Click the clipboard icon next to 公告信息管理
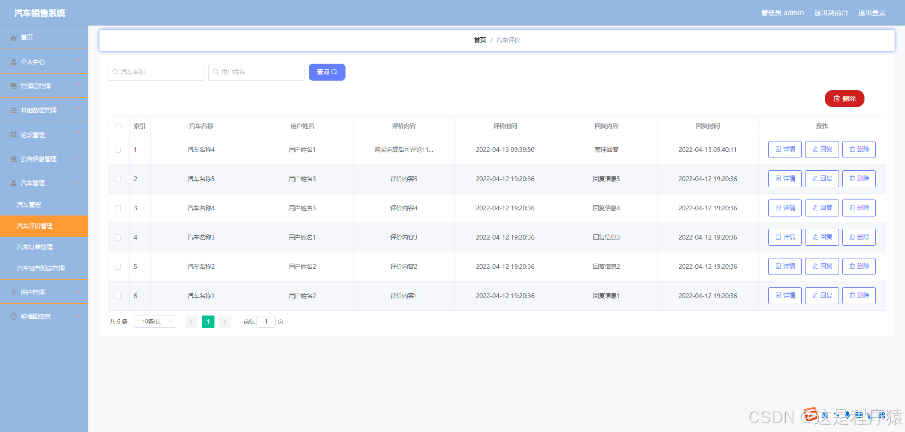The image size is (905, 432). (x=14, y=159)
